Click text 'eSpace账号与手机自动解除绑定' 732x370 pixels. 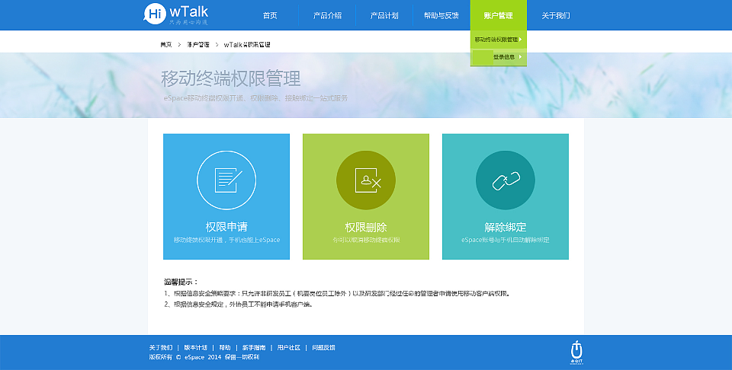[x=505, y=240]
